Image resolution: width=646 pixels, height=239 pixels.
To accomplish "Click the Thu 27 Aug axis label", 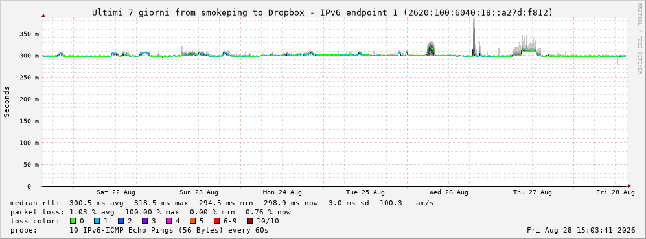I will [533, 192].
